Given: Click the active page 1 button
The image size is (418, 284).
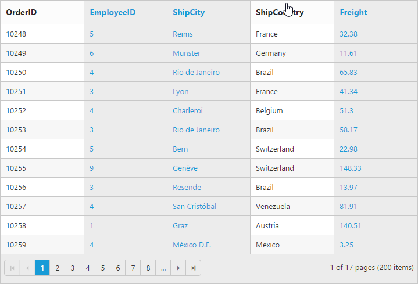Looking at the screenshot, I should coord(42,268).
